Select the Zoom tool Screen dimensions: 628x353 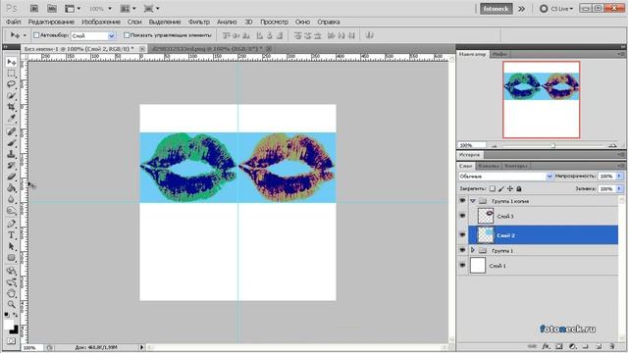11,305
